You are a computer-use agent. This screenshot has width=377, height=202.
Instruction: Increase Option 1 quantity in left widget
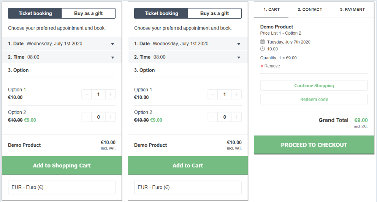110,95
